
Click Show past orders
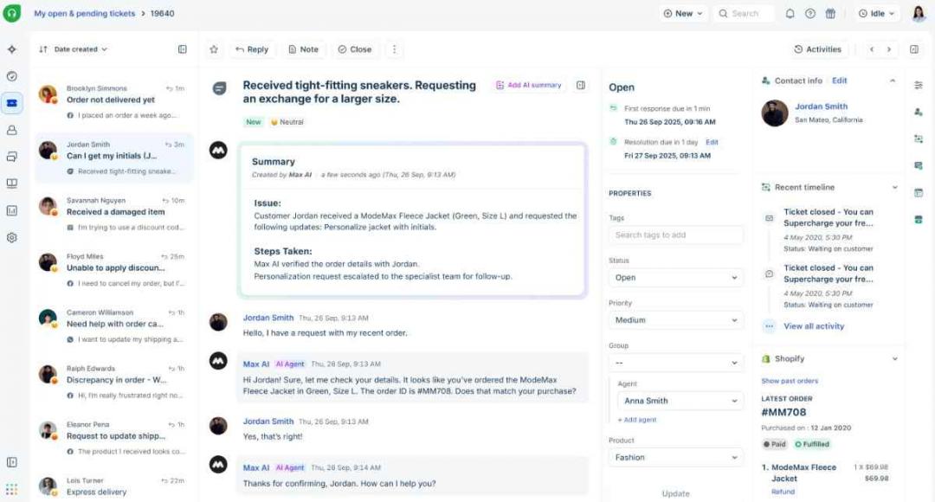790,381
